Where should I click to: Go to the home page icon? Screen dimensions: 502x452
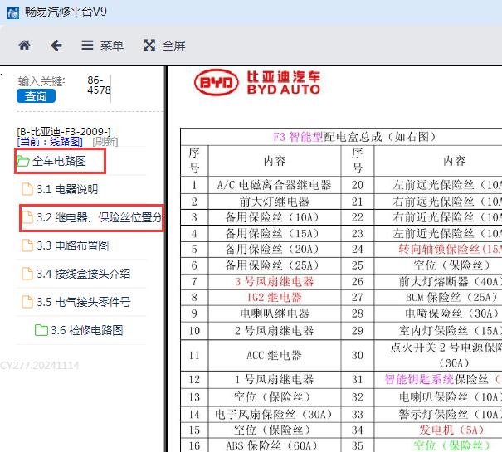point(24,45)
